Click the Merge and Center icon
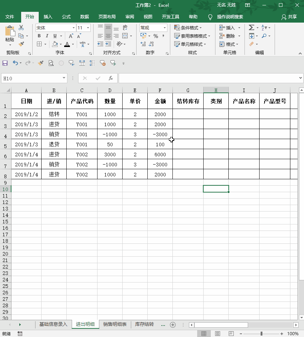 (125, 36)
